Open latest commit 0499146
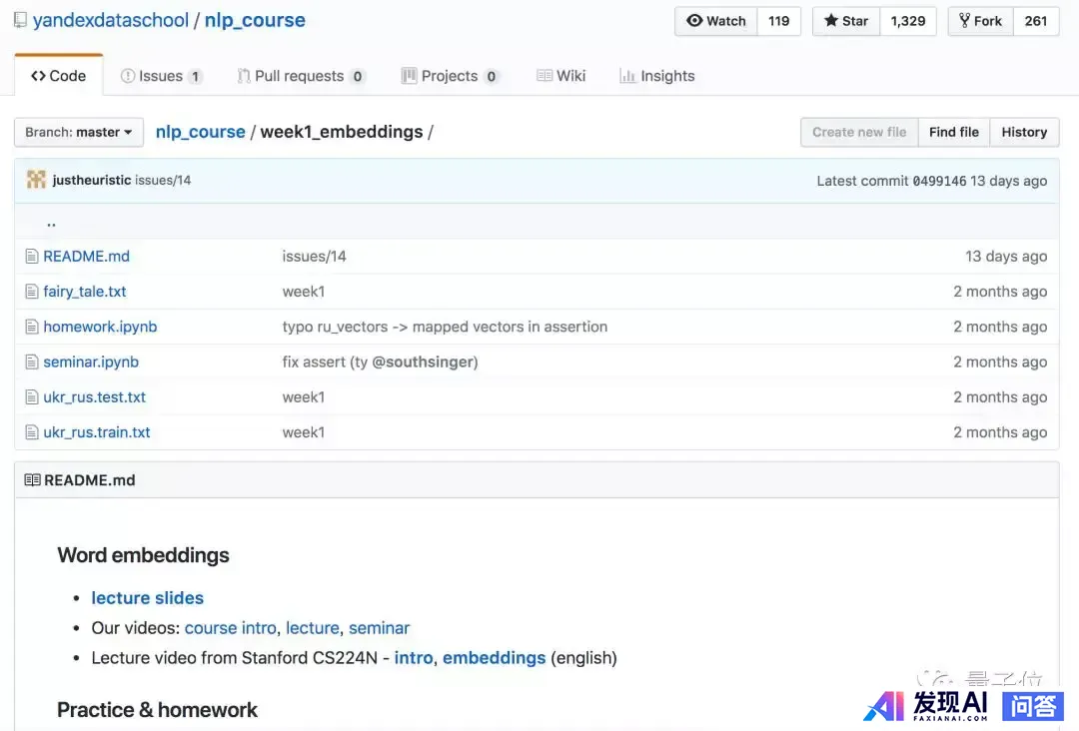1079x731 pixels. point(939,181)
